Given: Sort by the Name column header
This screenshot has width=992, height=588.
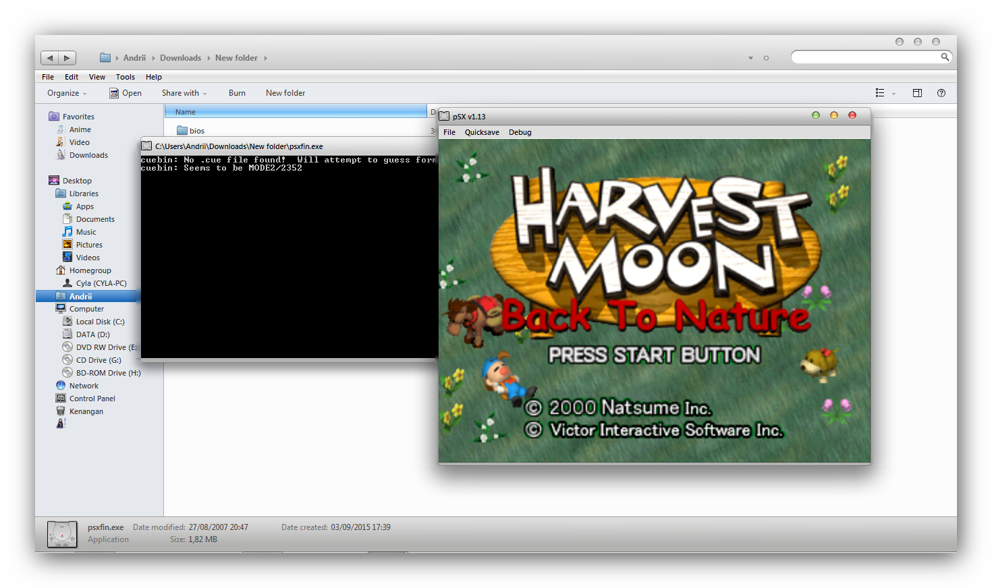Looking at the screenshot, I should [296, 112].
